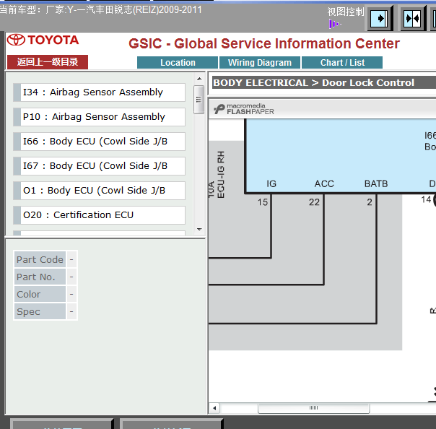This screenshot has width=436, height=429.
Task: Click the diagram horizontal scrollbar thumb
Action: click(x=314, y=408)
